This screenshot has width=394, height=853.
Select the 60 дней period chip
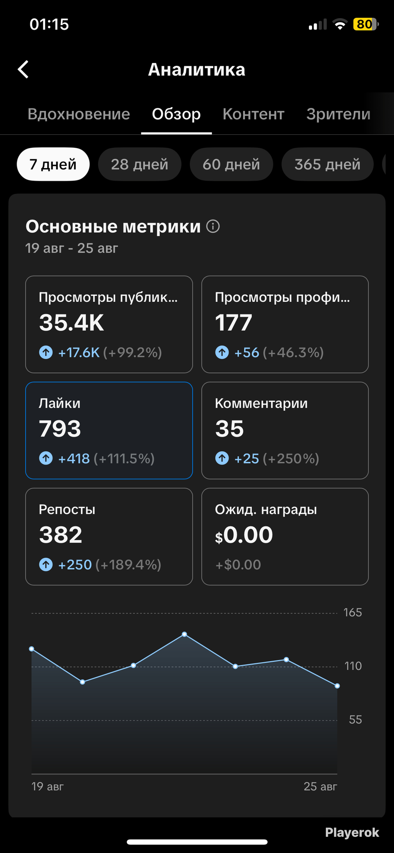coord(231,164)
